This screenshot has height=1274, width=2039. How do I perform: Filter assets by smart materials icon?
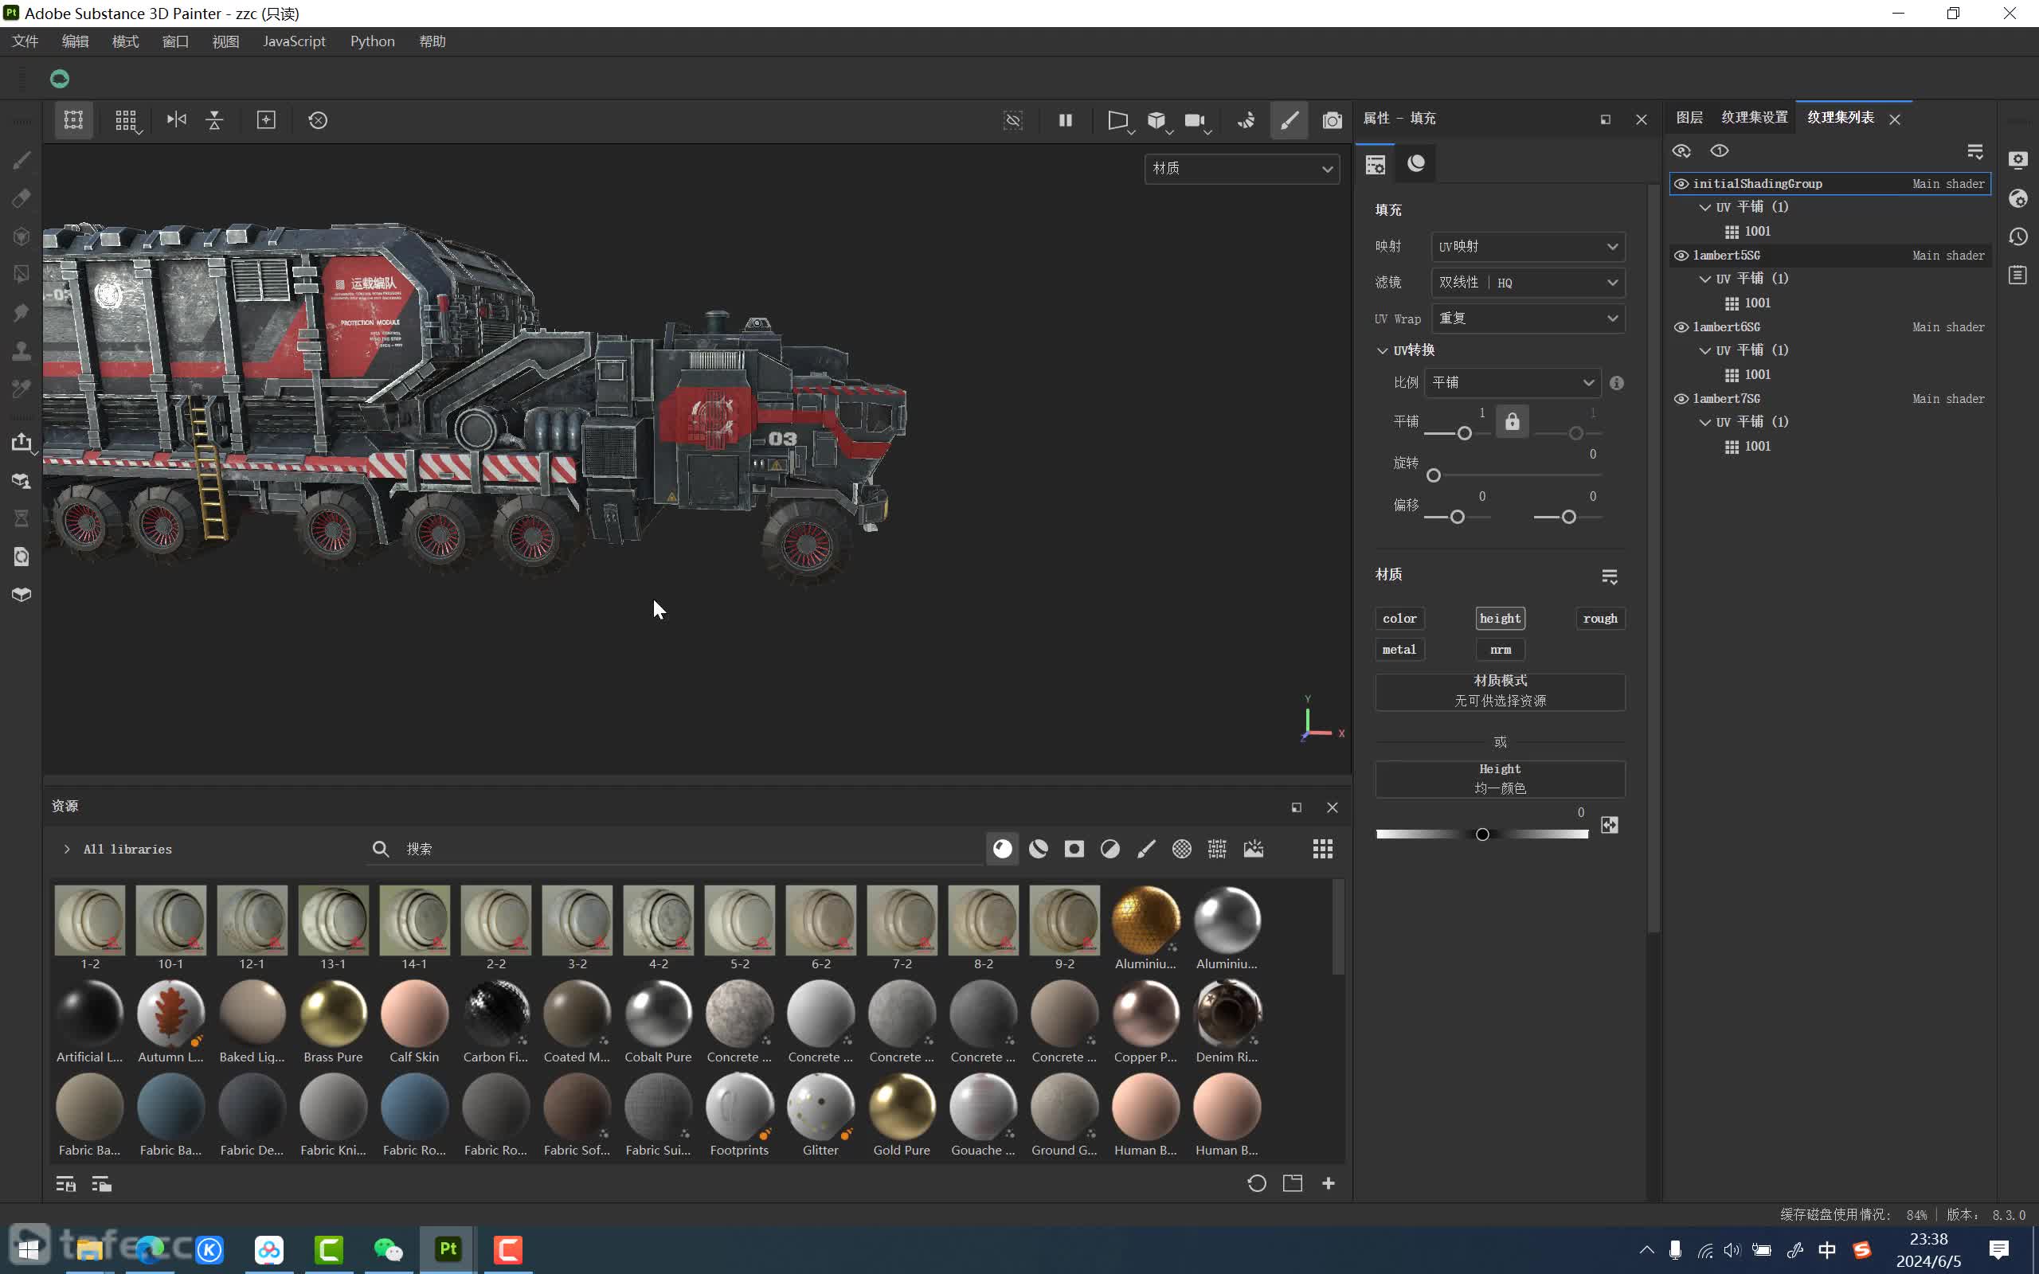(1038, 849)
